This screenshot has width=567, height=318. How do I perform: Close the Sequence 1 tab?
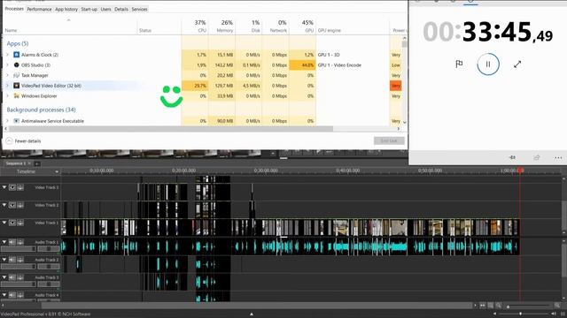click(29, 163)
